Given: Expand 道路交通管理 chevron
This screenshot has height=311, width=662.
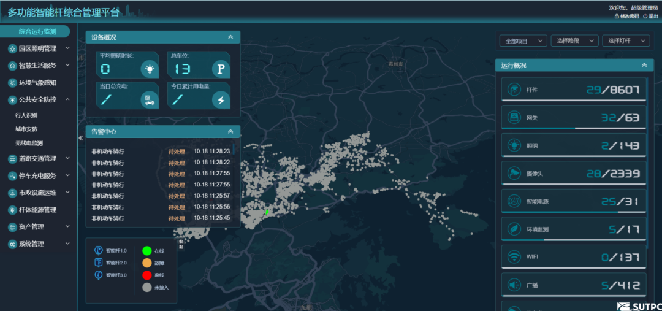Looking at the screenshot, I should tap(67, 158).
